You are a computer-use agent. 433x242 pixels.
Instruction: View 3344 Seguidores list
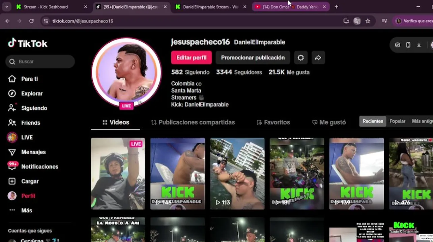click(239, 72)
